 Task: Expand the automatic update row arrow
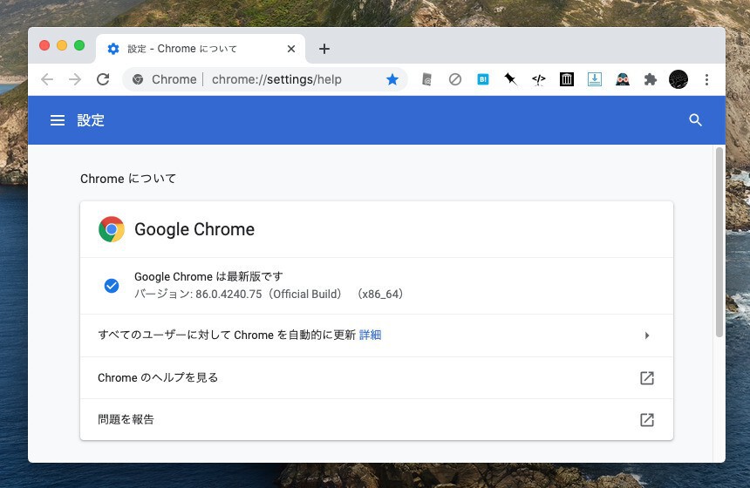tap(646, 335)
